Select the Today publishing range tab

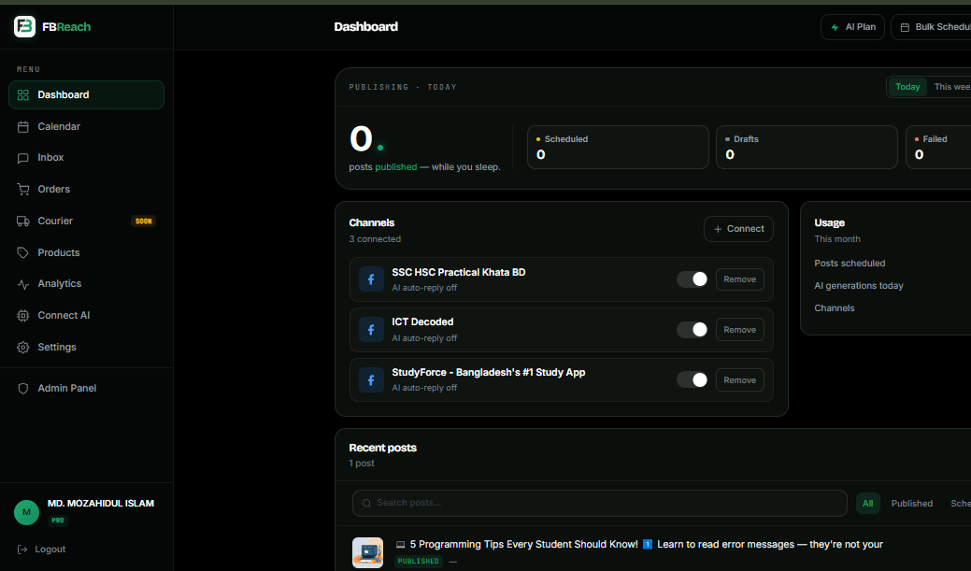(x=907, y=87)
